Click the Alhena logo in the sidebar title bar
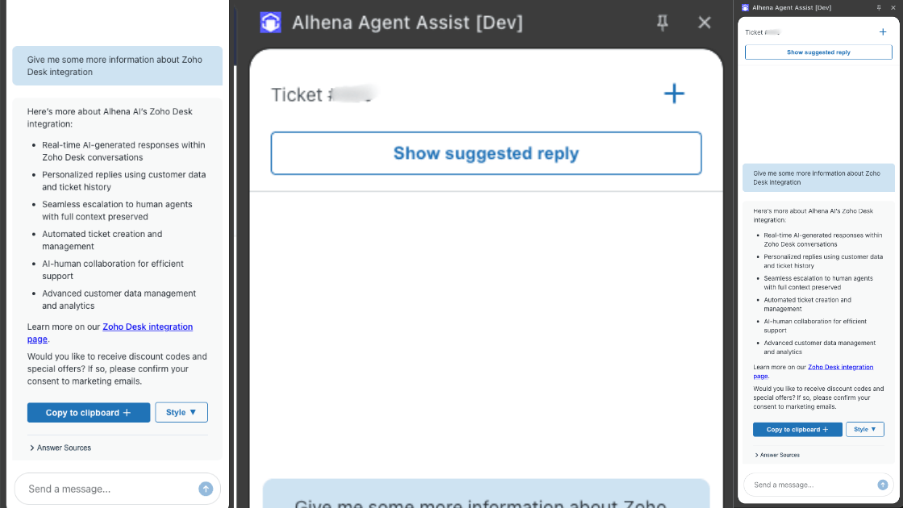This screenshot has width=903, height=508. pyautogui.click(x=745, y=7)
